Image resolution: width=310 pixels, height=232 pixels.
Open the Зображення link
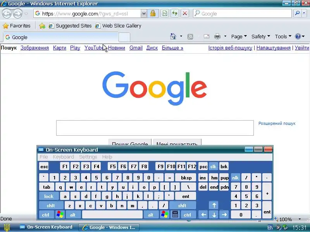(34, 48)
